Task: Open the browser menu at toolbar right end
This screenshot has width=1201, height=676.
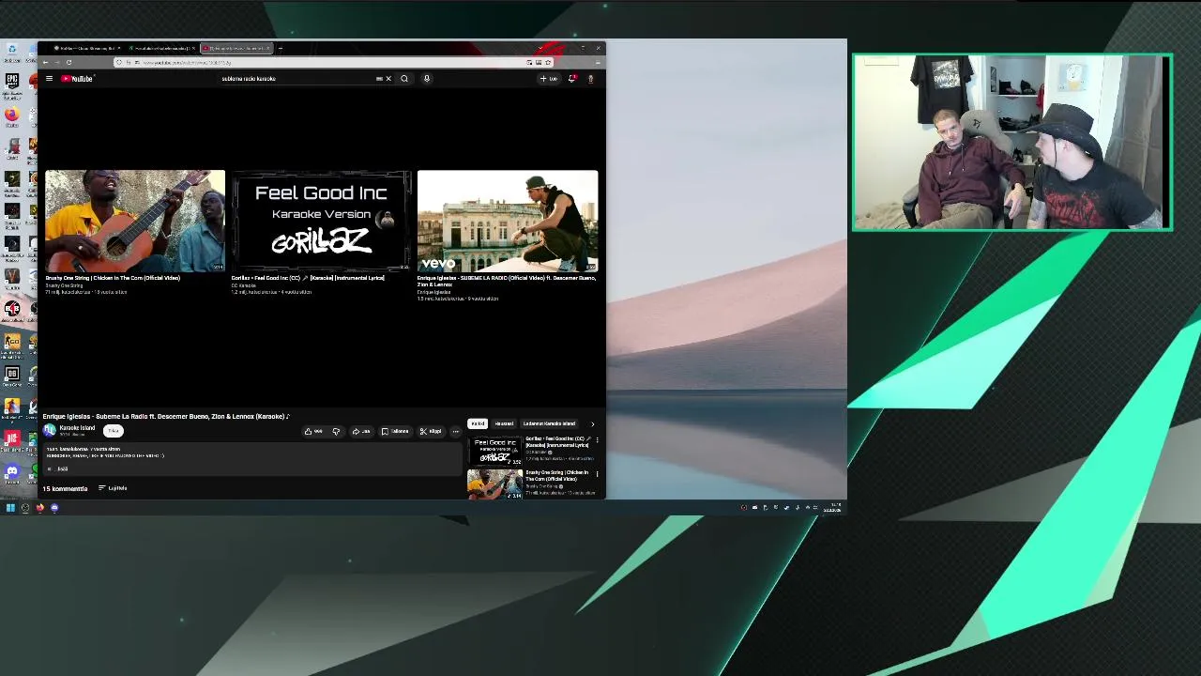Action: (x=598, y=62)
